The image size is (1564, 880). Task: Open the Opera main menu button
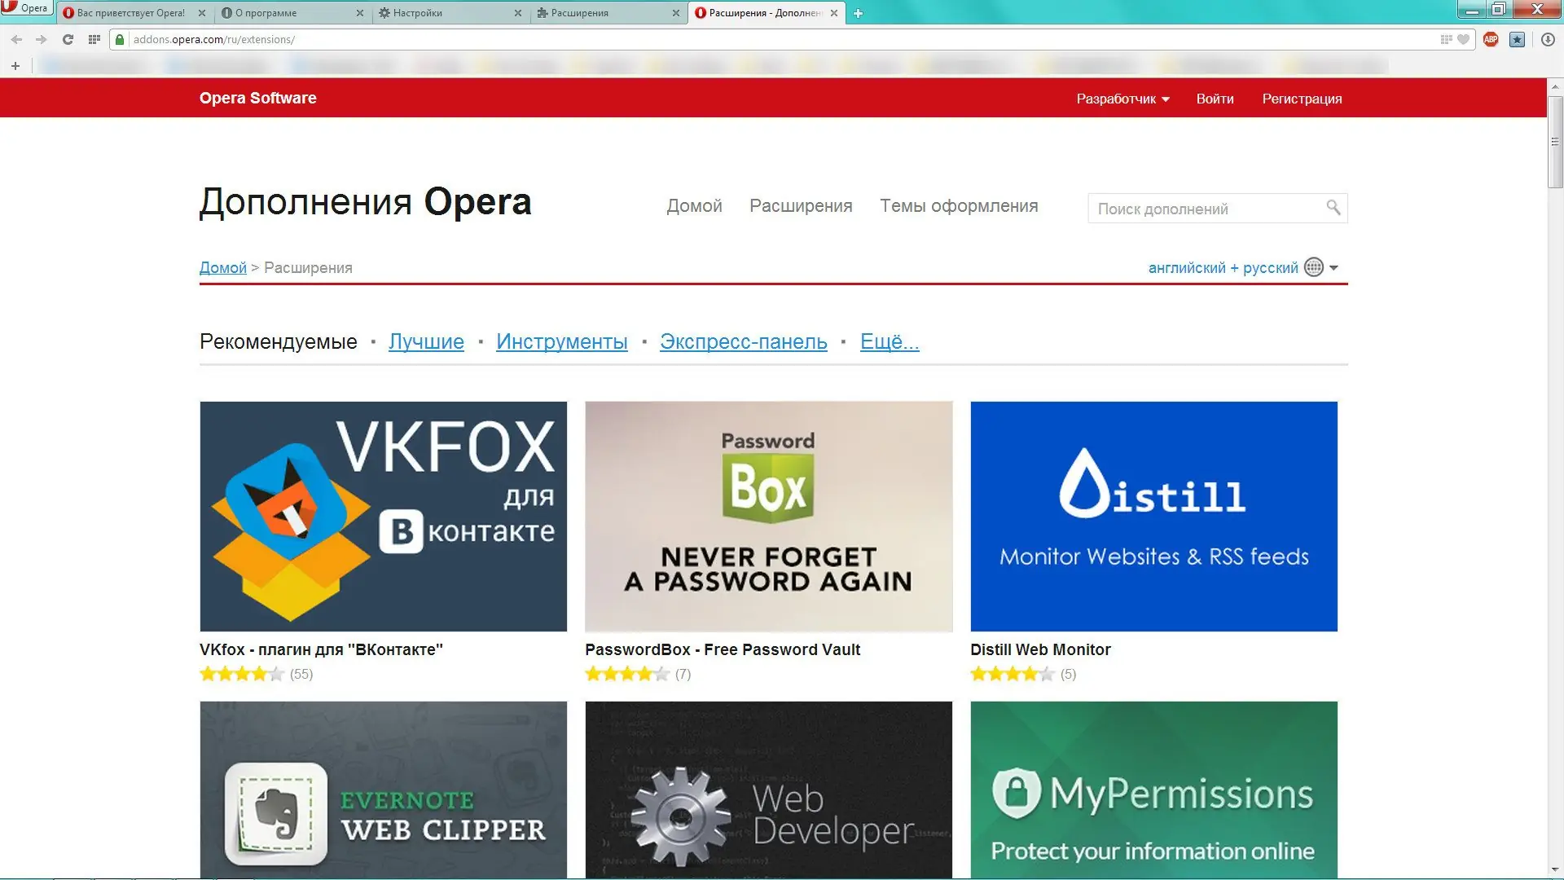pyautogui.click(x=26, y=7)
